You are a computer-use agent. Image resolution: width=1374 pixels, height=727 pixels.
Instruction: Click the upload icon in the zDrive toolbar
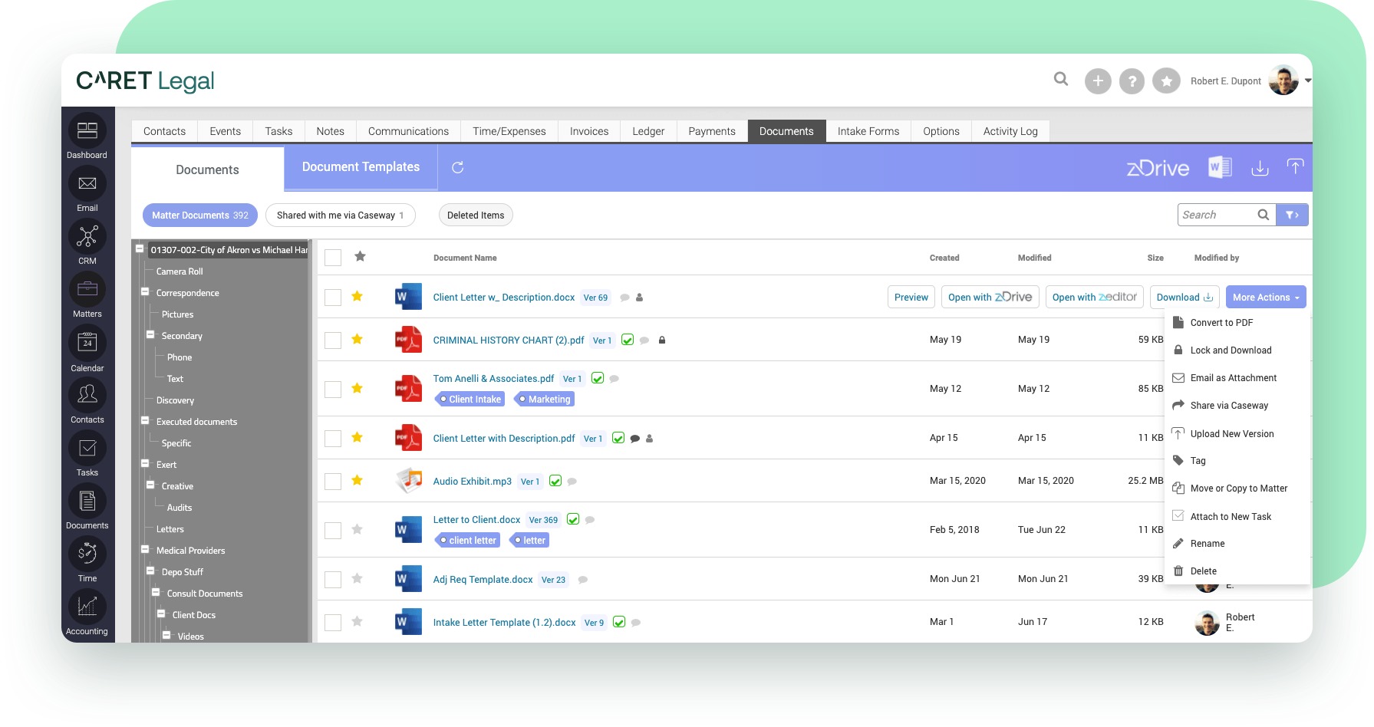point(1295,167)
